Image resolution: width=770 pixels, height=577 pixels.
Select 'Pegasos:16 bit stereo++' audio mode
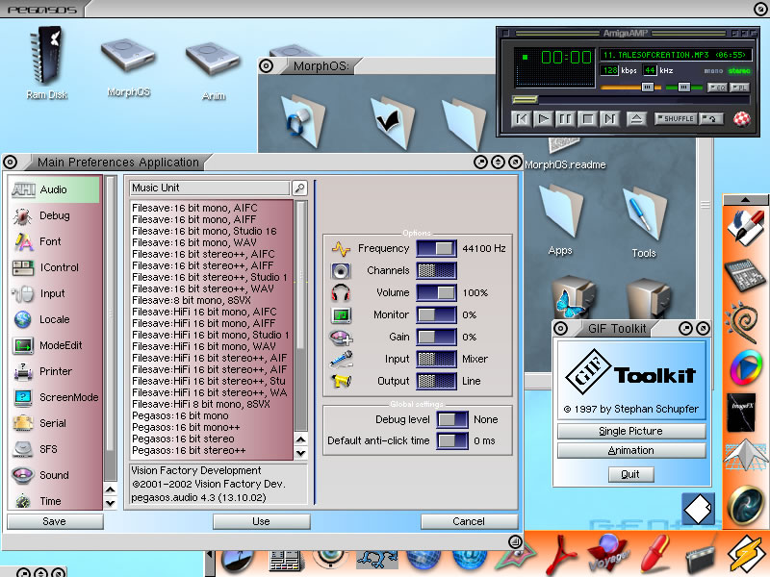pyautogui.click(x=212, y=450)
